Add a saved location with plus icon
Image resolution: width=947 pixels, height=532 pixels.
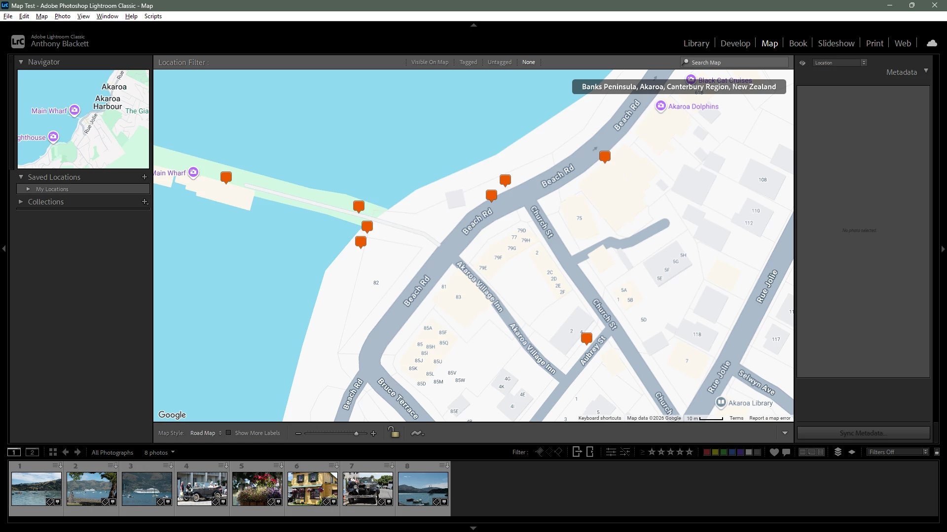[145, 177]
